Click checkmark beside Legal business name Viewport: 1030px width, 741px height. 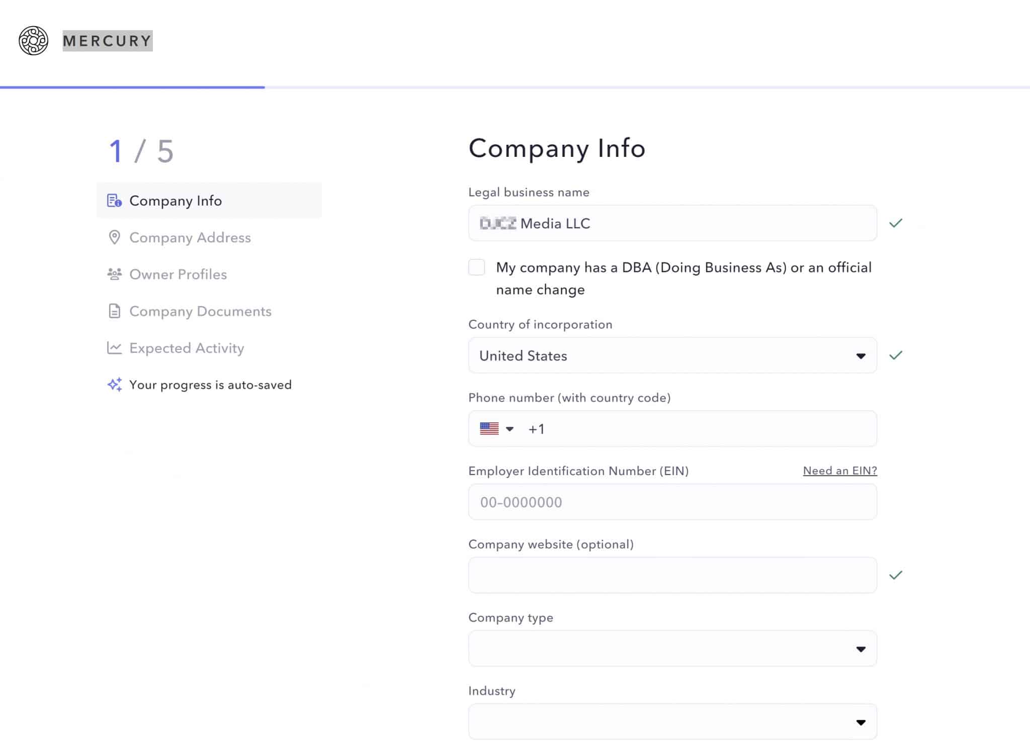coord(896,223)
